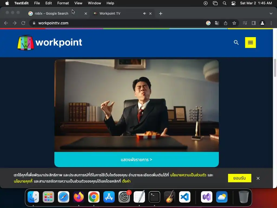Launch Firefox from the dock
This screenshot has width=277, height=208.
[79, 197]
